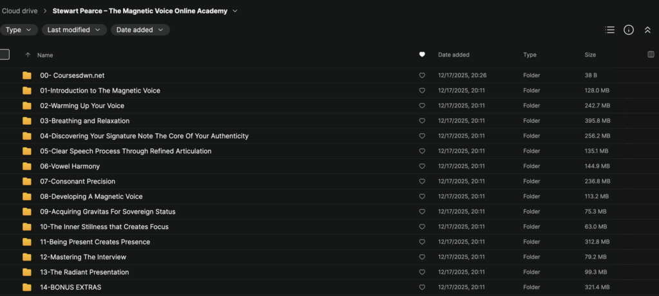The width and height of the screenshot is (659, 296).
Task: Open the 13-The Radiant Presentation folder
Action: 84,272
